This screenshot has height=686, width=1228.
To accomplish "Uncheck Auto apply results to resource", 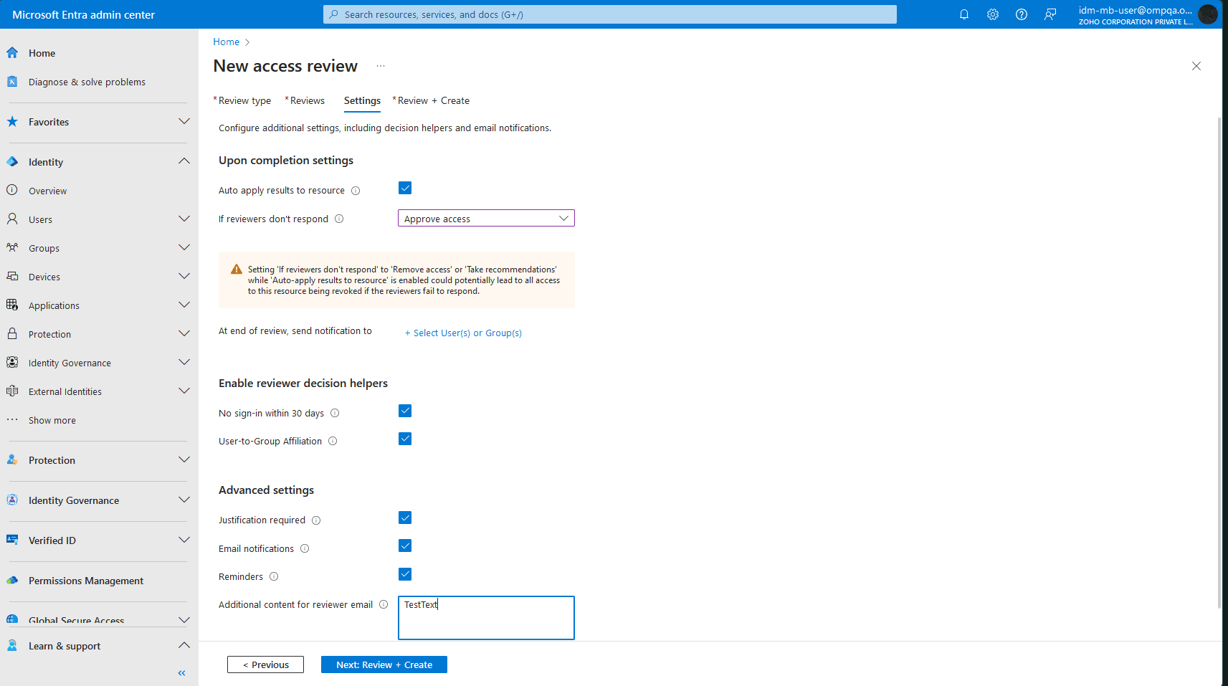I will coord(405,188).
